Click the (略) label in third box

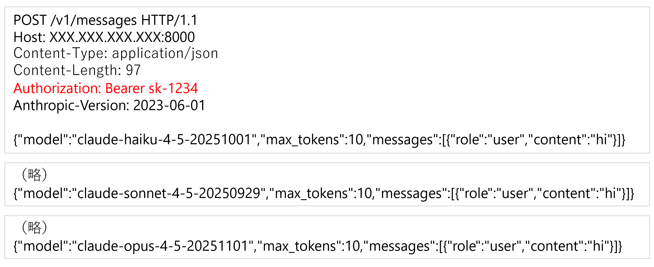[34, 227]
